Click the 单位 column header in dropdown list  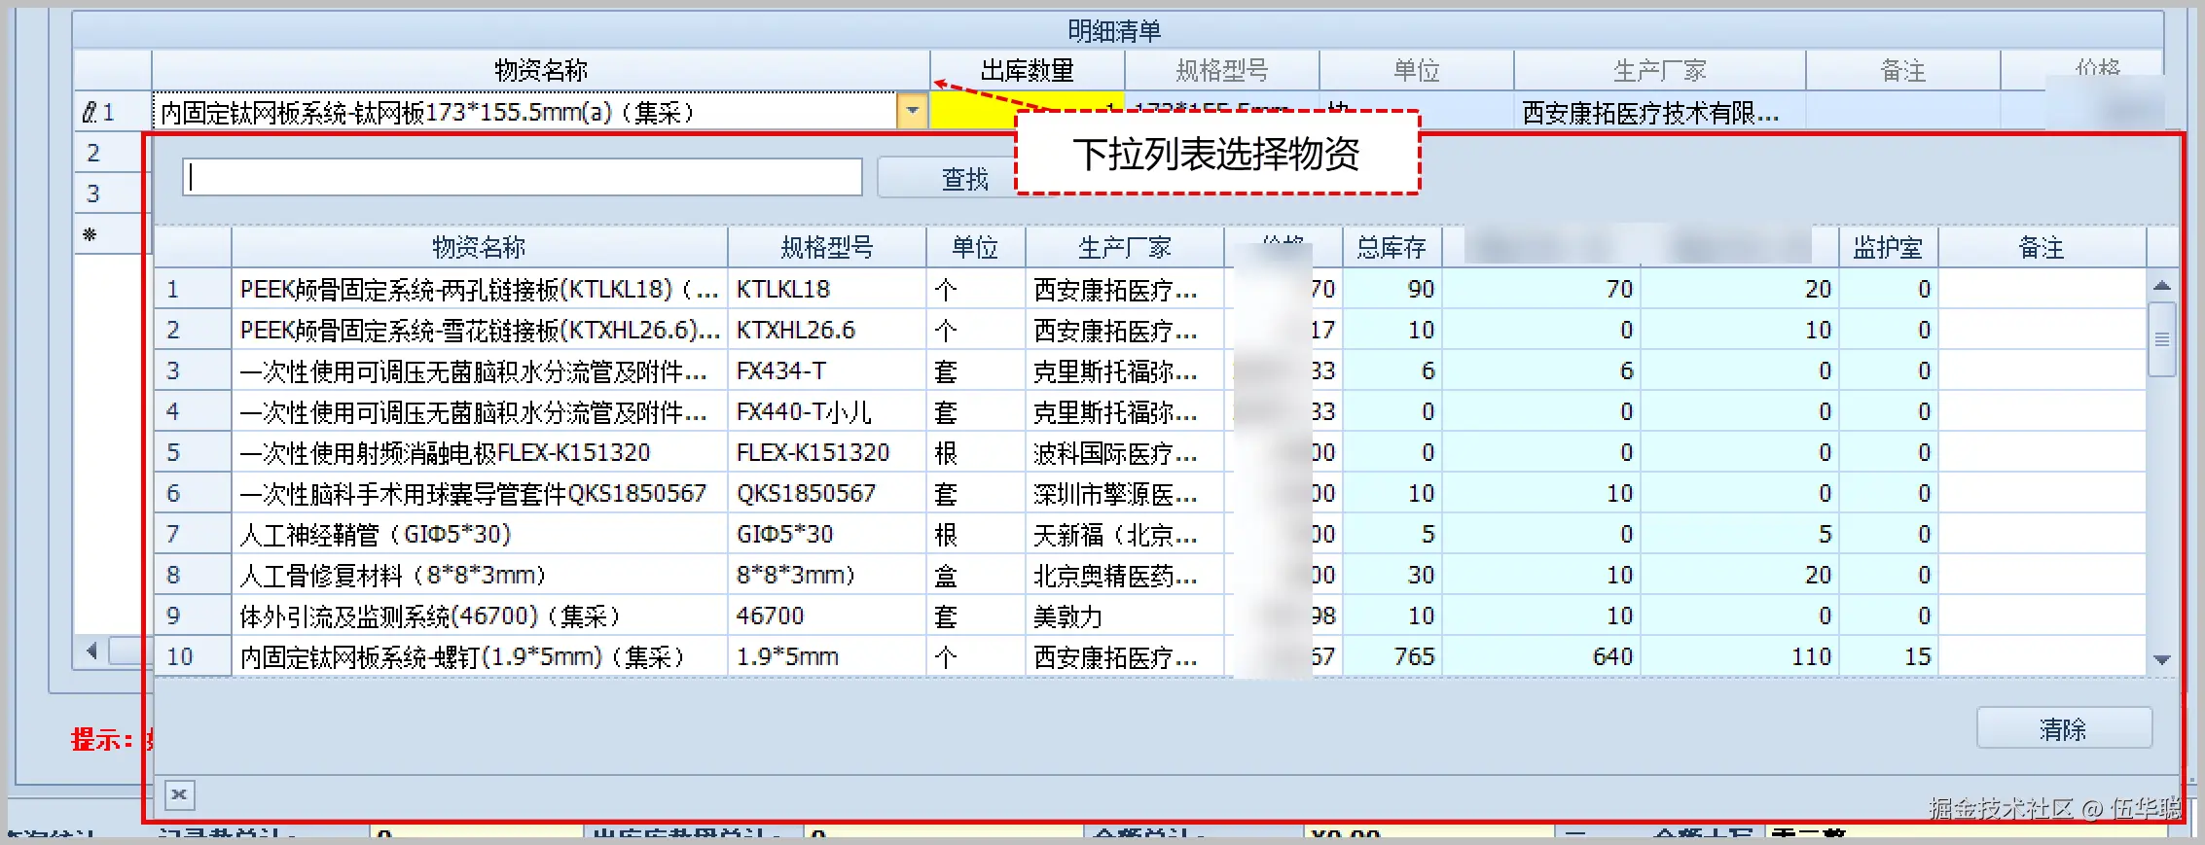pyautogui.click(x=975, y=247)
